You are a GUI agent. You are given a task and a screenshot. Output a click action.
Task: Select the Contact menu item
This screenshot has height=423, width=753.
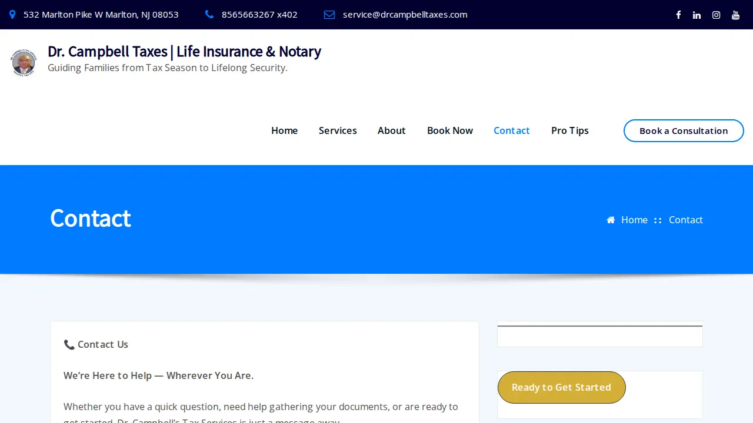[512, 130]
